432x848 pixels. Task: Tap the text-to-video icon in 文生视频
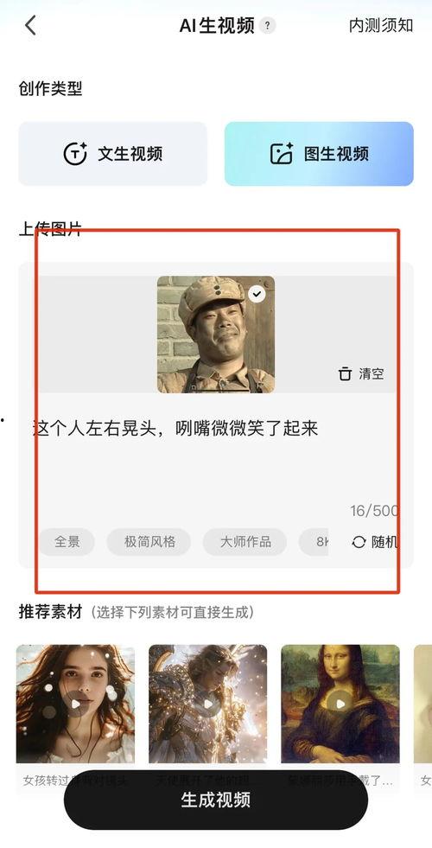(75, 154)
